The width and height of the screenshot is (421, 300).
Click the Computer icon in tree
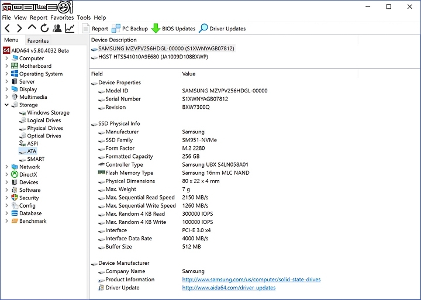click(15, 58)
